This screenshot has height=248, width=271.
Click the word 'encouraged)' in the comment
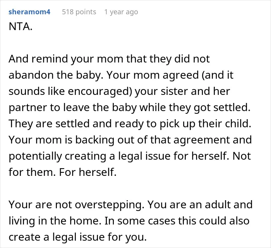(100, 92)
